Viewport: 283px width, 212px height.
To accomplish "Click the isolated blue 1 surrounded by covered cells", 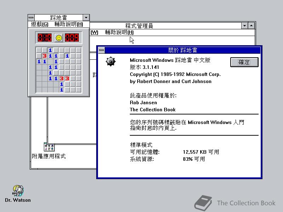I will [67, 56].
